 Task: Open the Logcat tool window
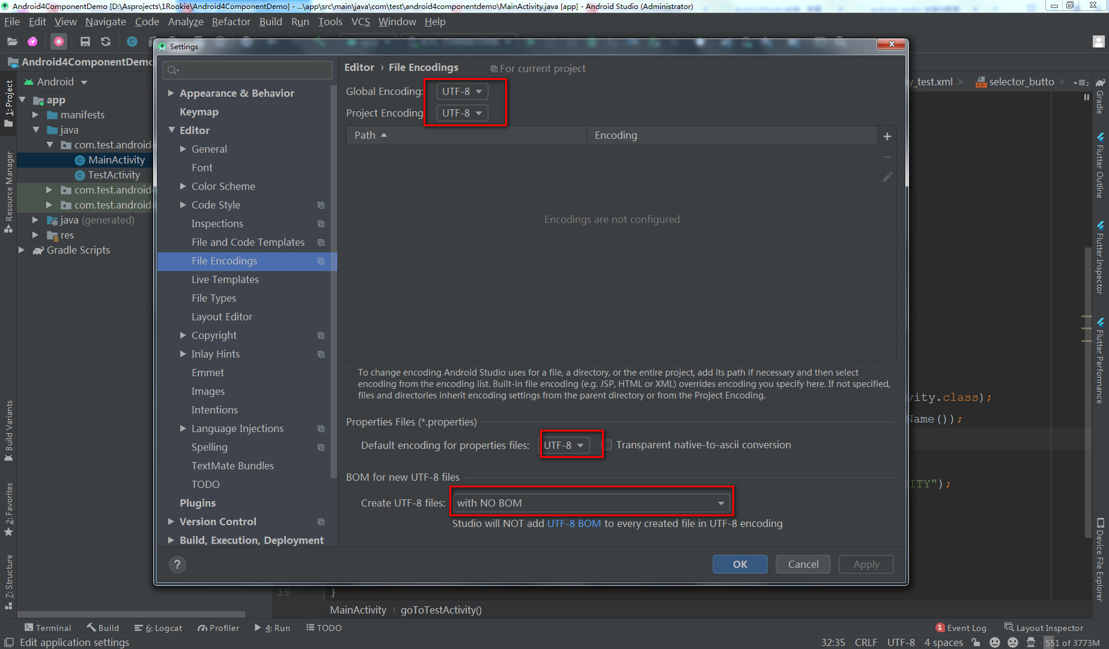(158, 628)
